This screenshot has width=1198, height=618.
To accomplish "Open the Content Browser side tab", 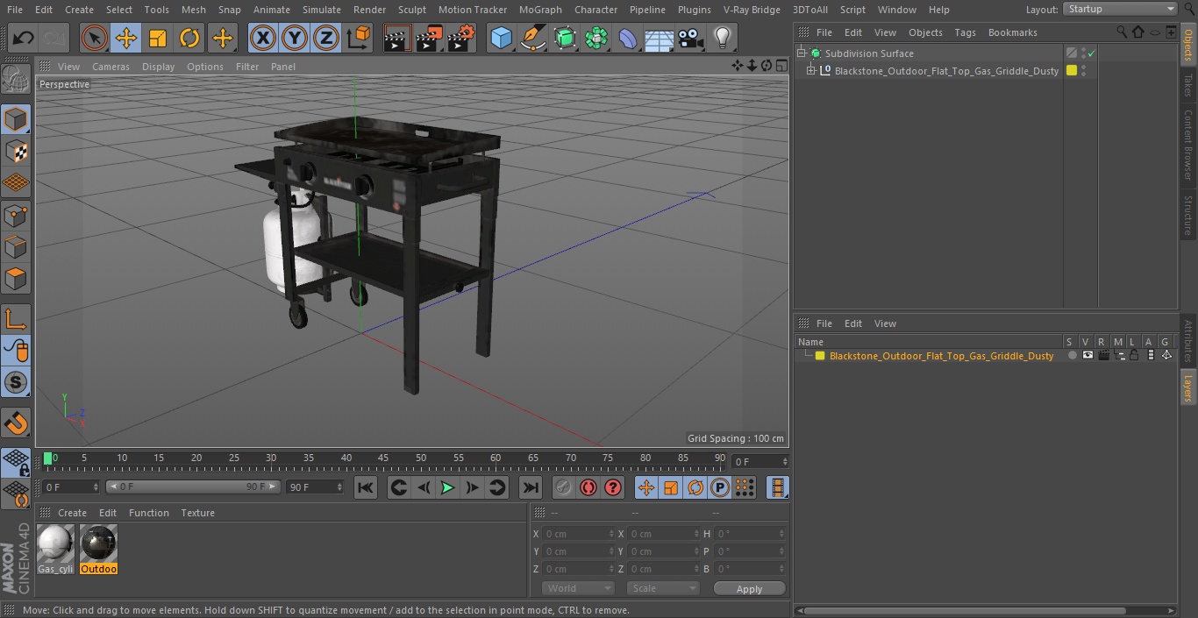I will click(1188, 145).
